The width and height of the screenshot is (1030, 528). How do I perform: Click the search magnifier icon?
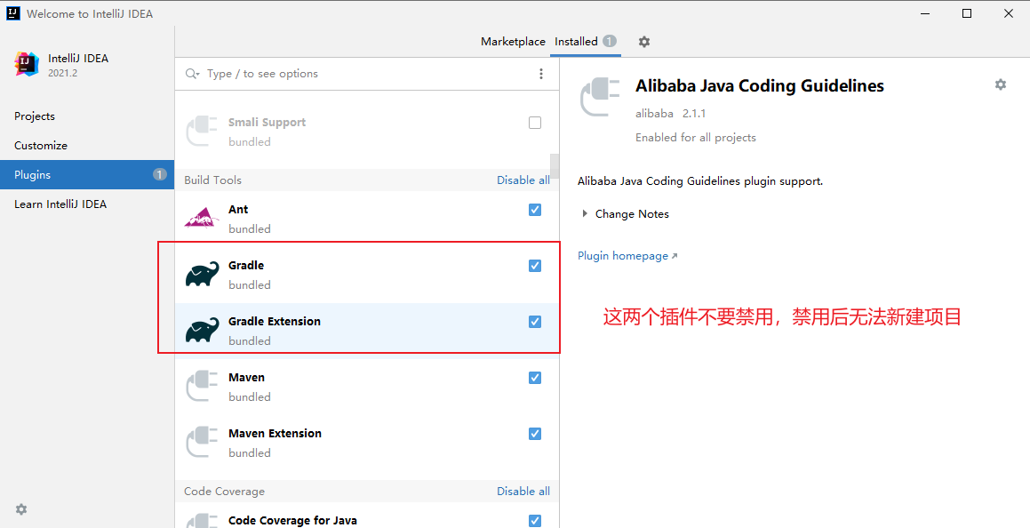(x=192, y=74)
